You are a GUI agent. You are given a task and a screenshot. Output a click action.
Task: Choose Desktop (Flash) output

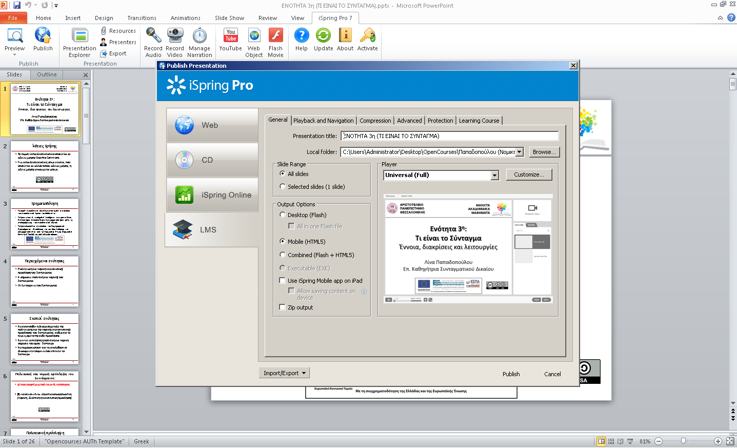283,215
